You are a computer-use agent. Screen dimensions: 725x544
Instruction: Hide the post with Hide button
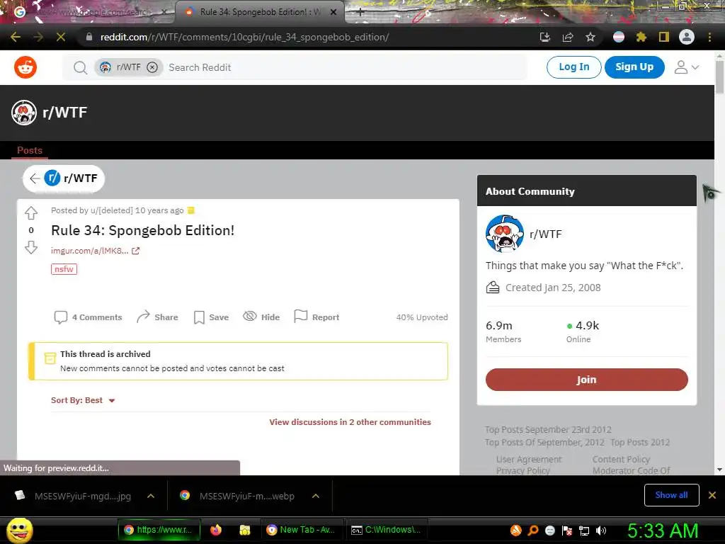(x=261, y=317)
